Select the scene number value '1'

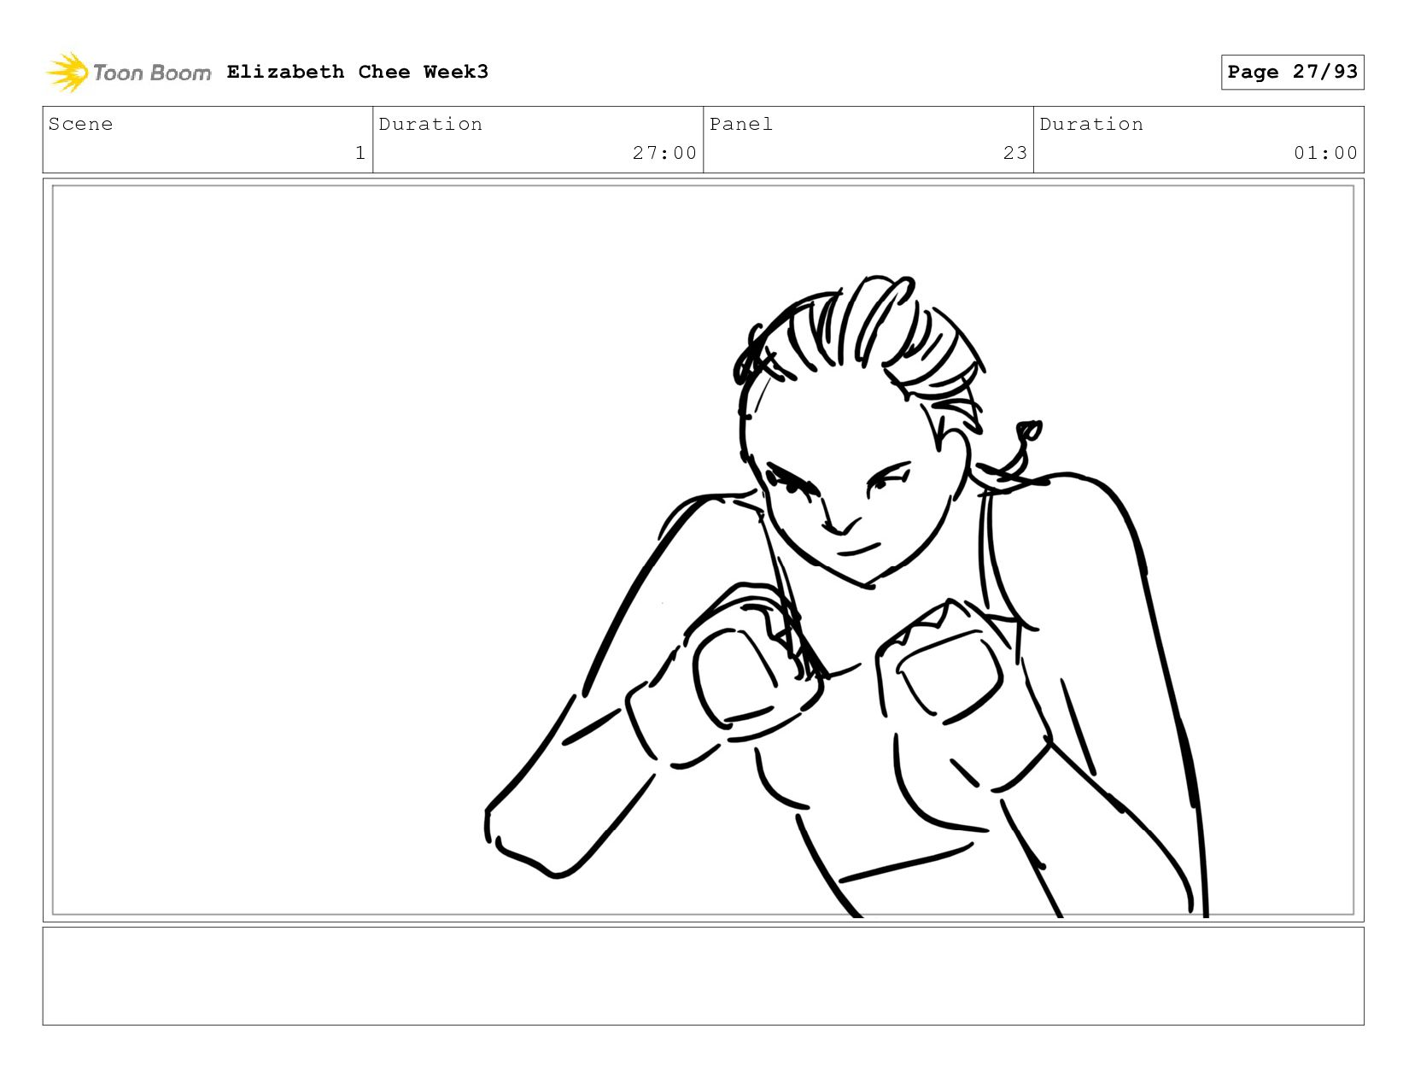click(x=360, y=153)
